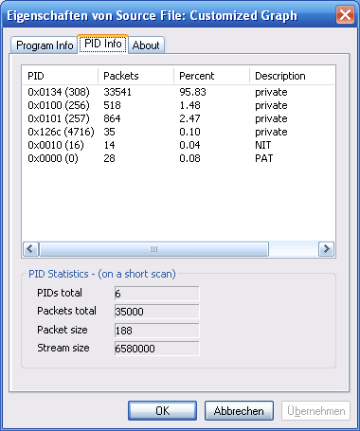Click the PID Statistics group title
The height and width of the screenshot is (431, 360).
(x=102, y=274)
